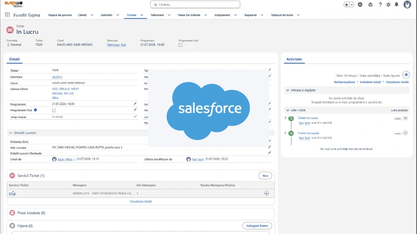Edit the Timp Alocat pencil icon
The height and width of the screenshot is (234, 417).
coord(135,116)
